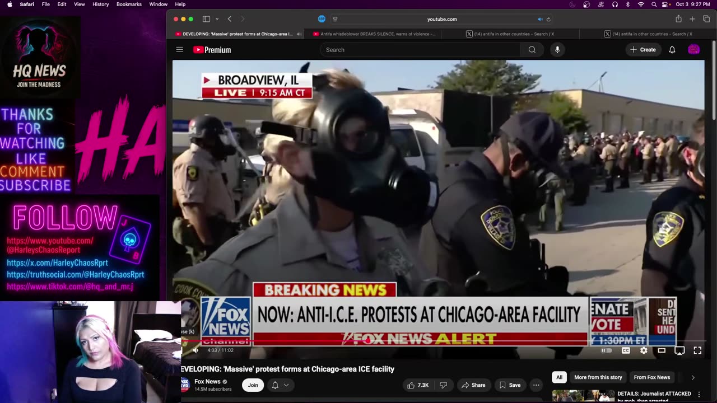Open the Window menu
Image resolution: width=717 pixels, height=403 pixels.
[x=159, y=4]
